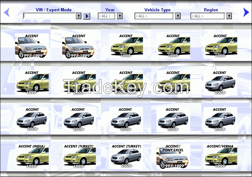Click the left back navigation arrow
Image resolution: width=252 pixels, height=177 pixels.
7,12
